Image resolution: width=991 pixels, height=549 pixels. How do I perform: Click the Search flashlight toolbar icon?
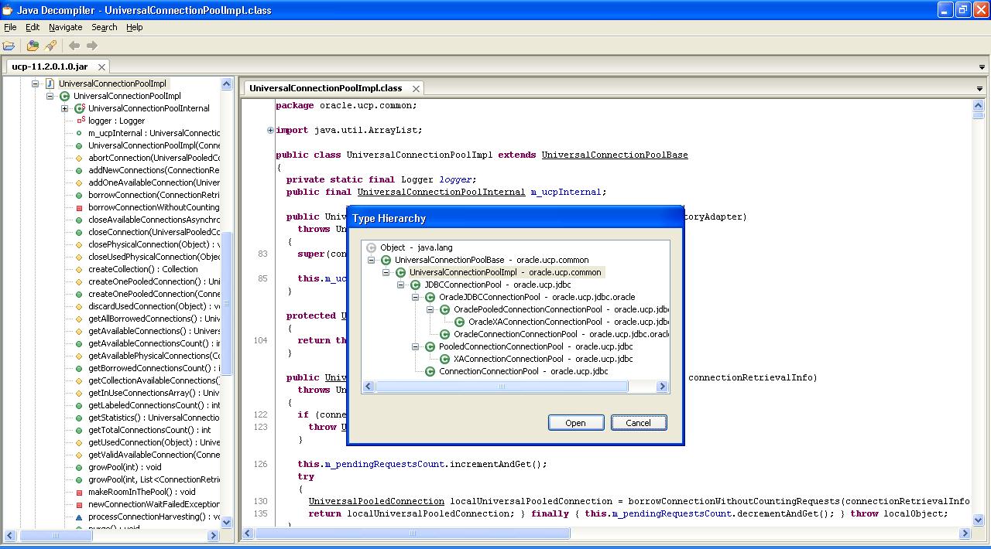pos(51,46)
